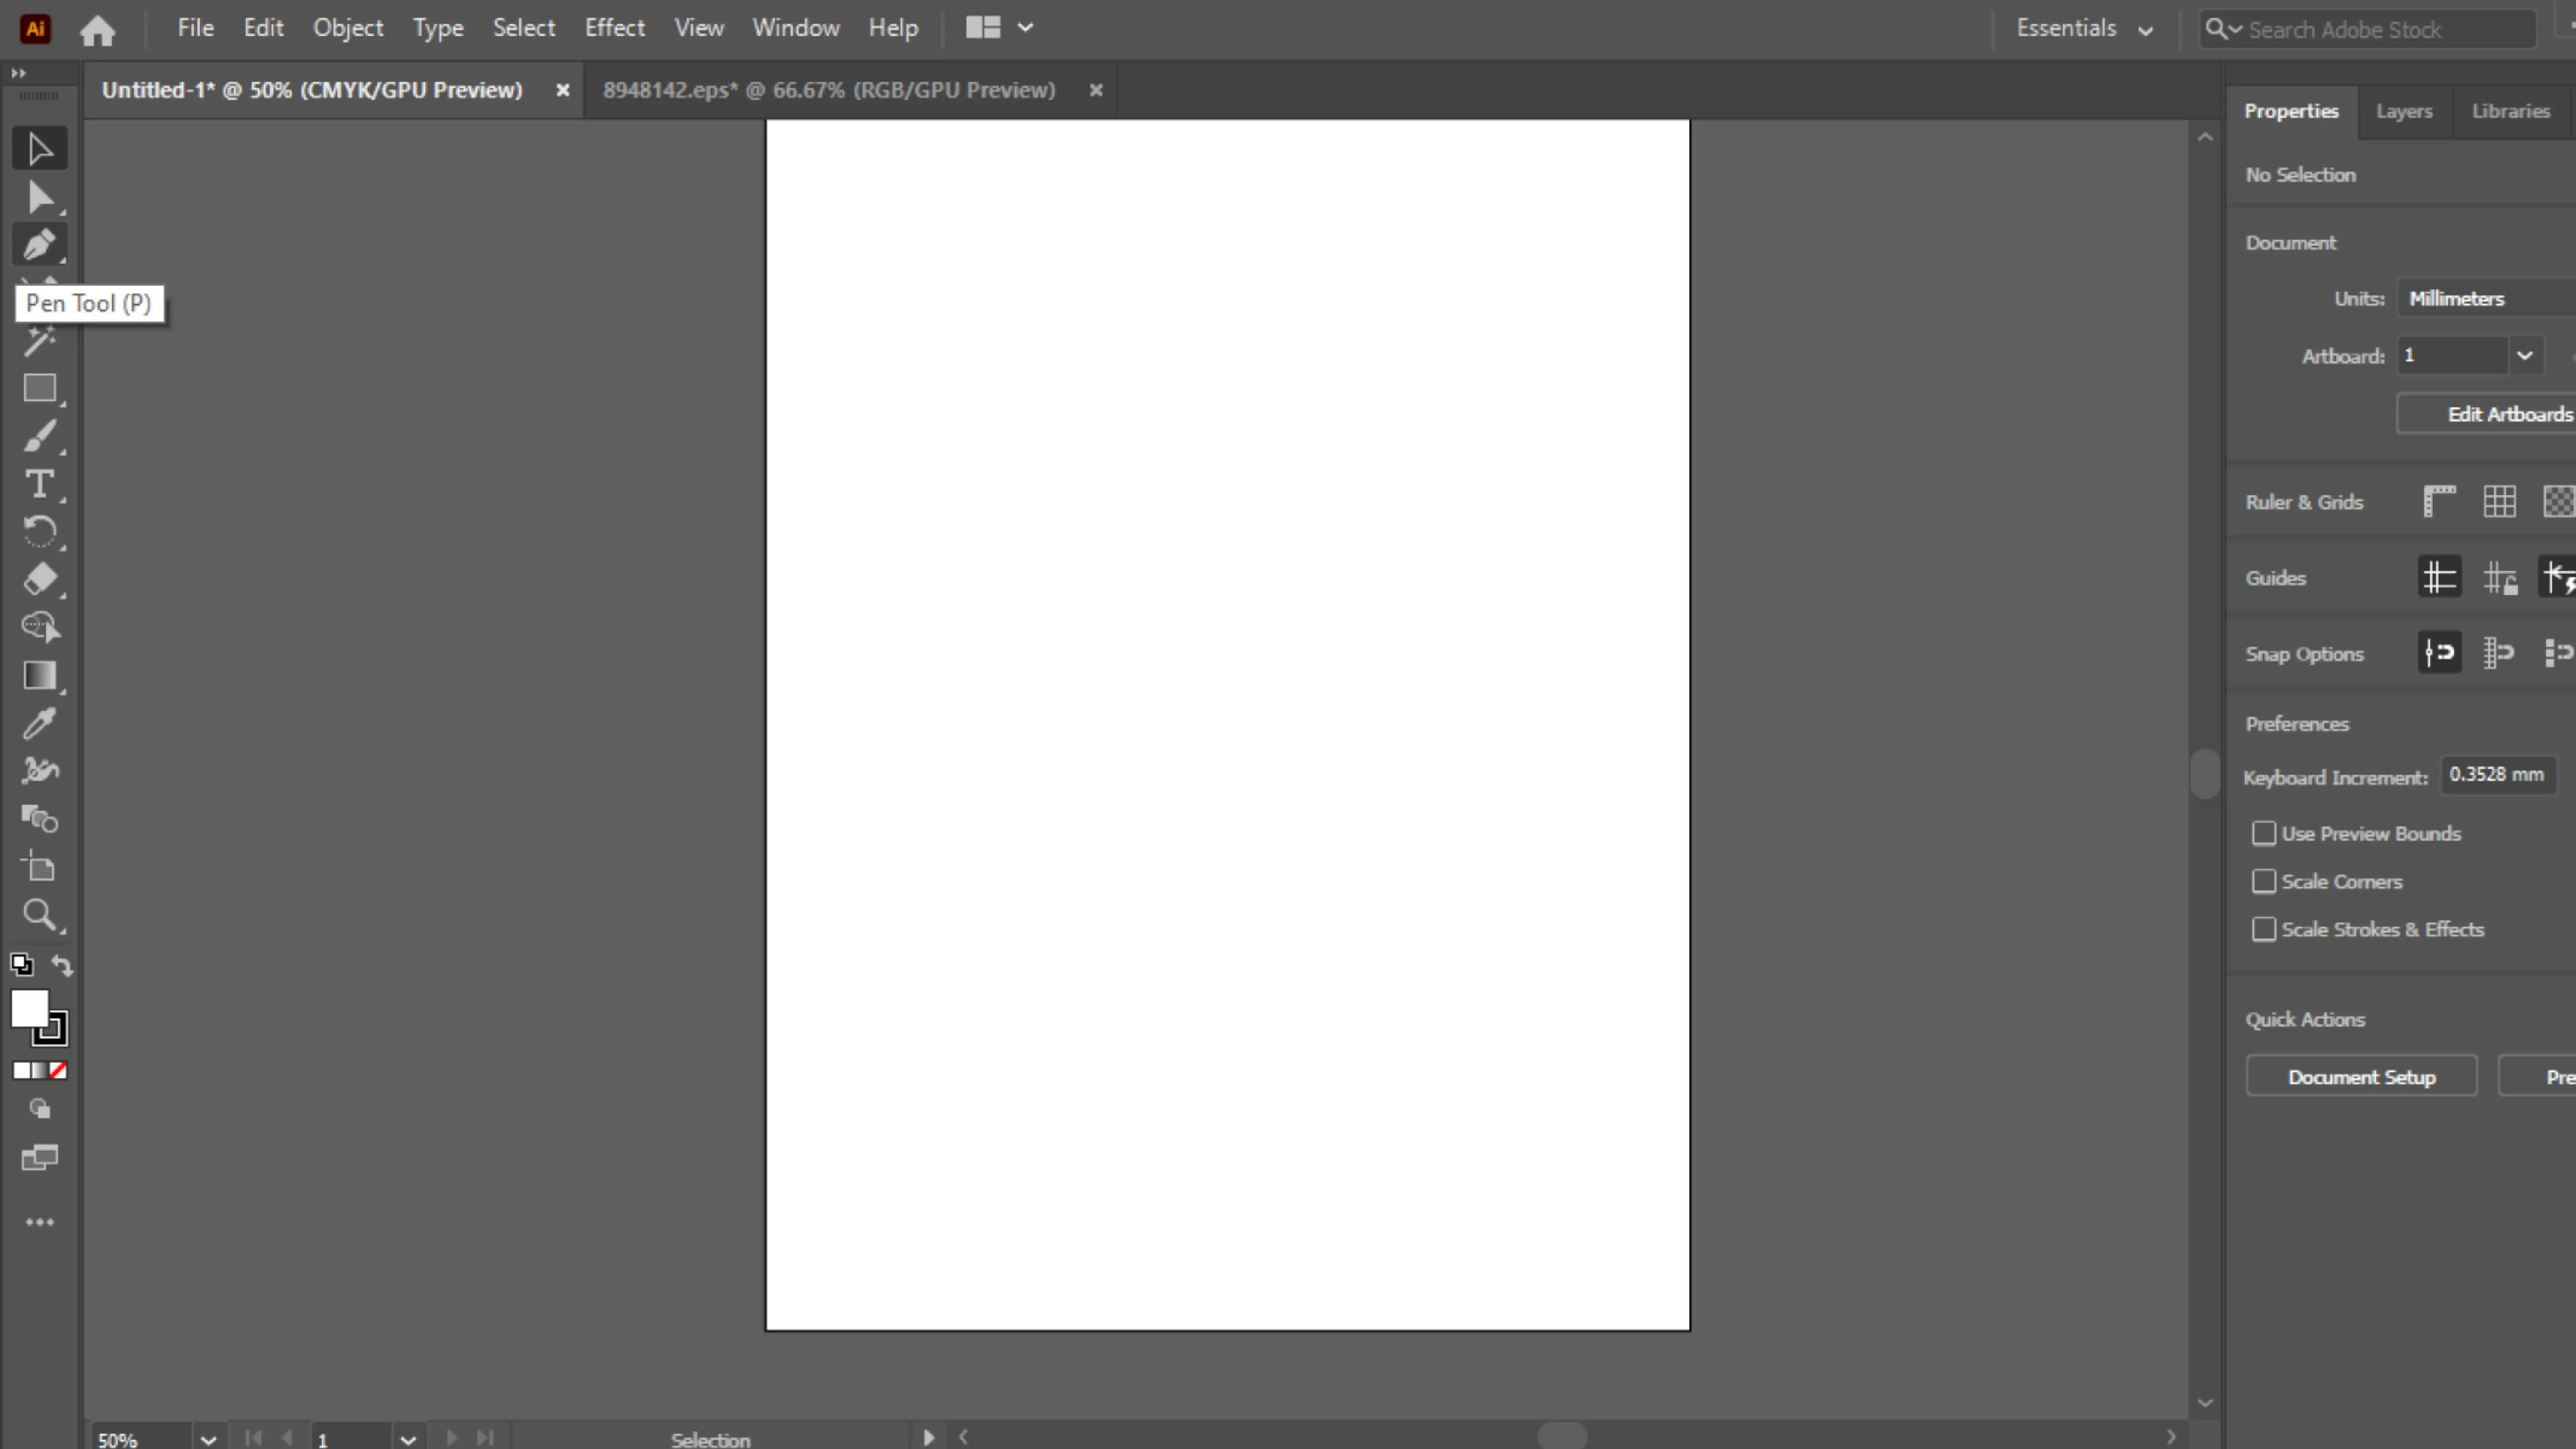Show rulers in Ruler & Grids
2576x1449 pixels.
click(2439, 501)
